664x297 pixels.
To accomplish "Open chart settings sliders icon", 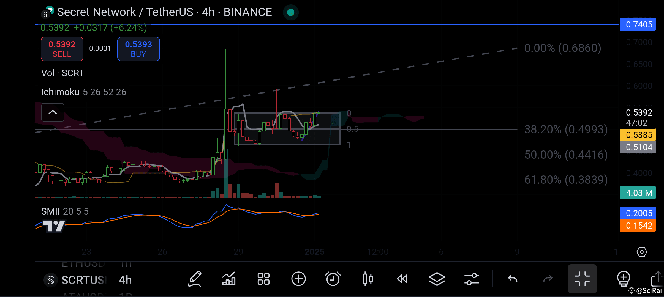I will pyautogui.click(x=471, y=279).
